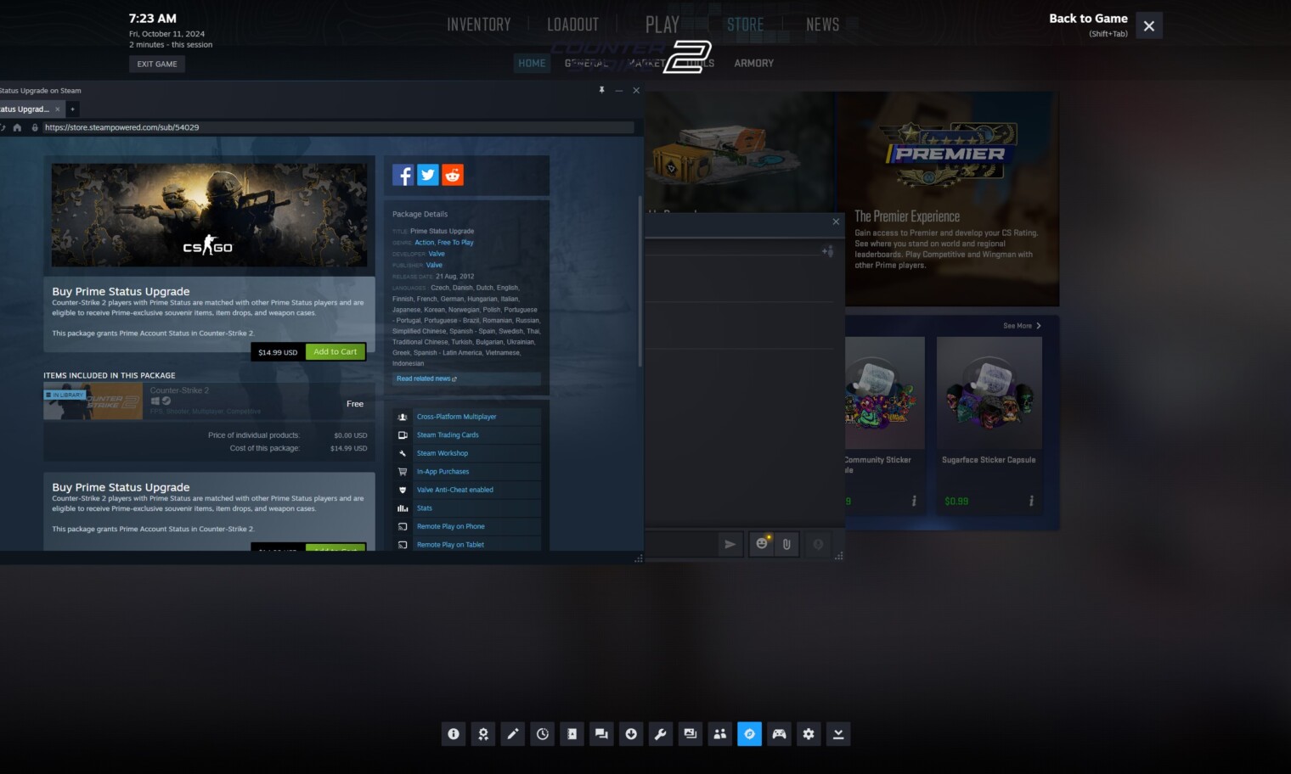Open Remote Play on Phone link
The width and height of the screenshot is (1291, 774).
point(451,526)
